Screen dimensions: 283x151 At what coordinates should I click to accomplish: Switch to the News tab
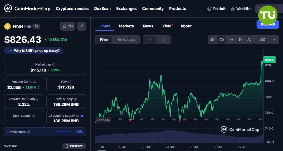pyautogui.click(x=148, y=26)
